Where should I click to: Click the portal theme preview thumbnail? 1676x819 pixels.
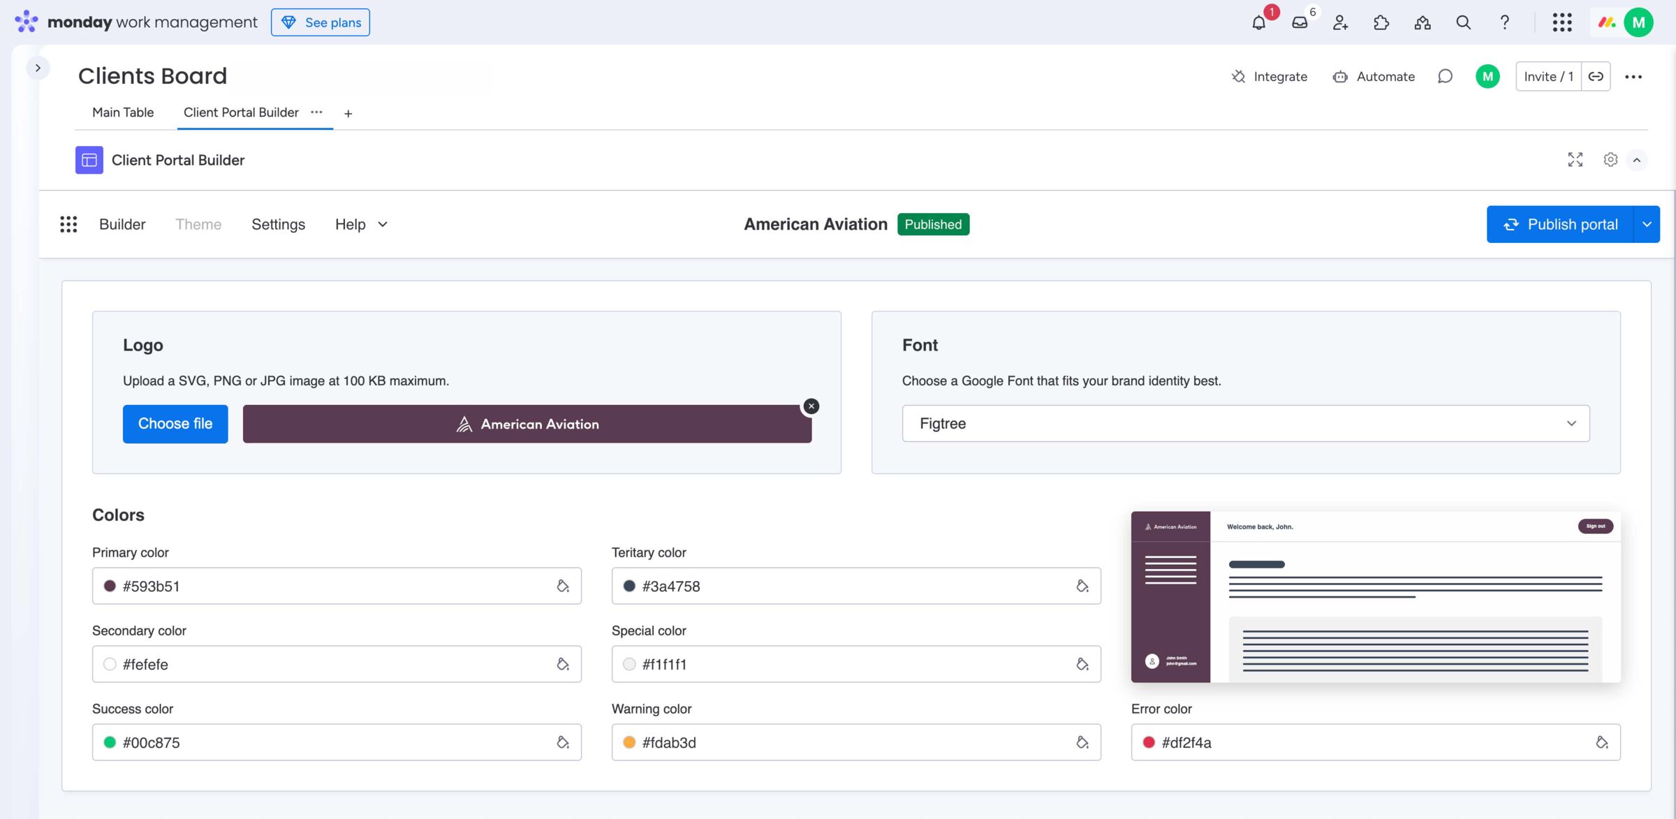click(1376, 597)
